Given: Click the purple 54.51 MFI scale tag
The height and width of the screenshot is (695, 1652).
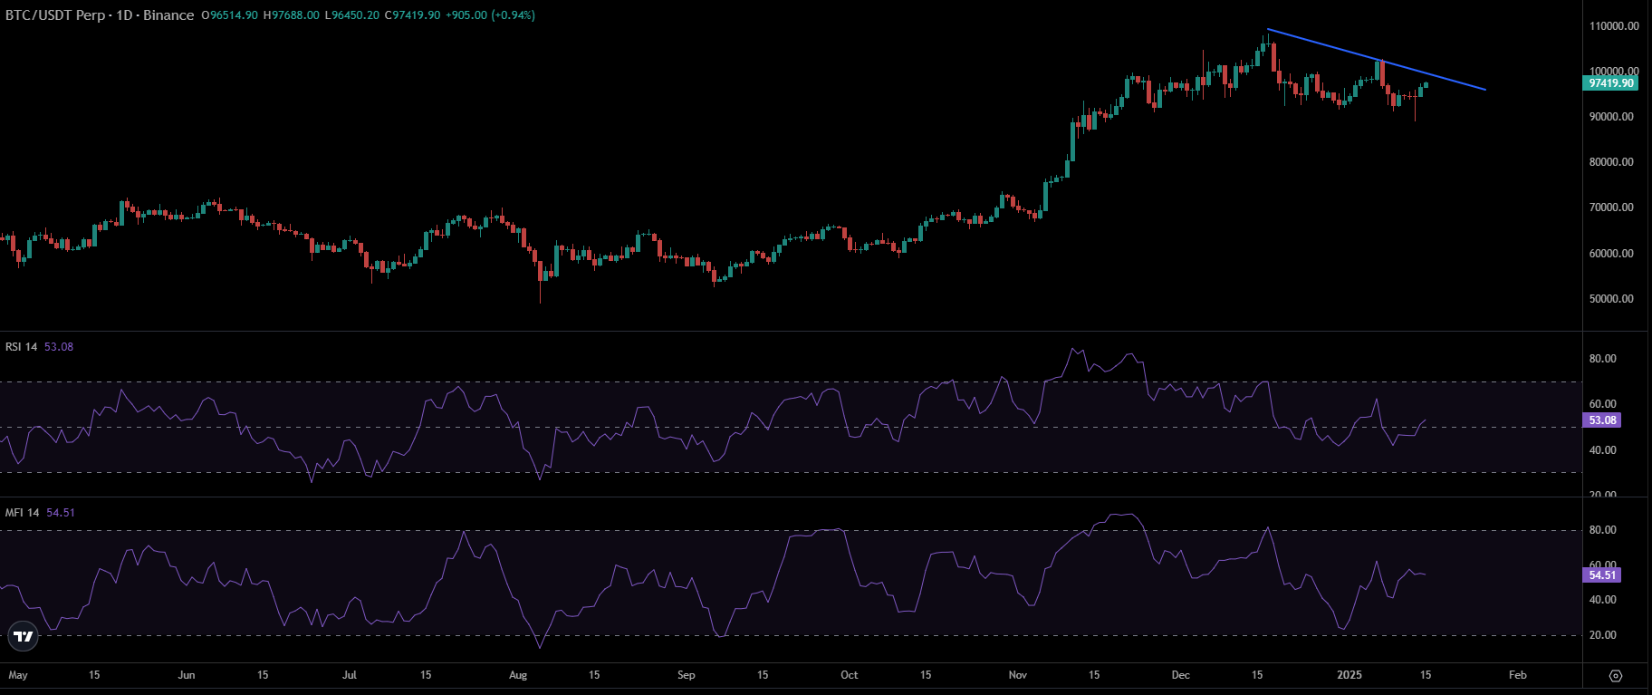Looking at the screenshot, I should [1602, 575].
